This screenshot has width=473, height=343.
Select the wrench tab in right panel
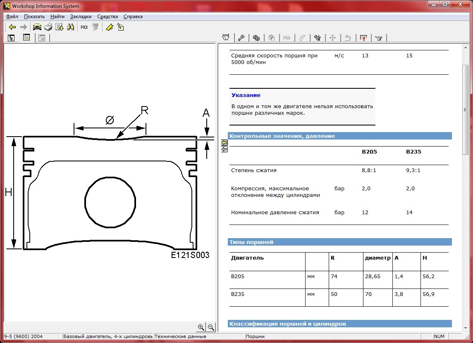tap(241, 38)
